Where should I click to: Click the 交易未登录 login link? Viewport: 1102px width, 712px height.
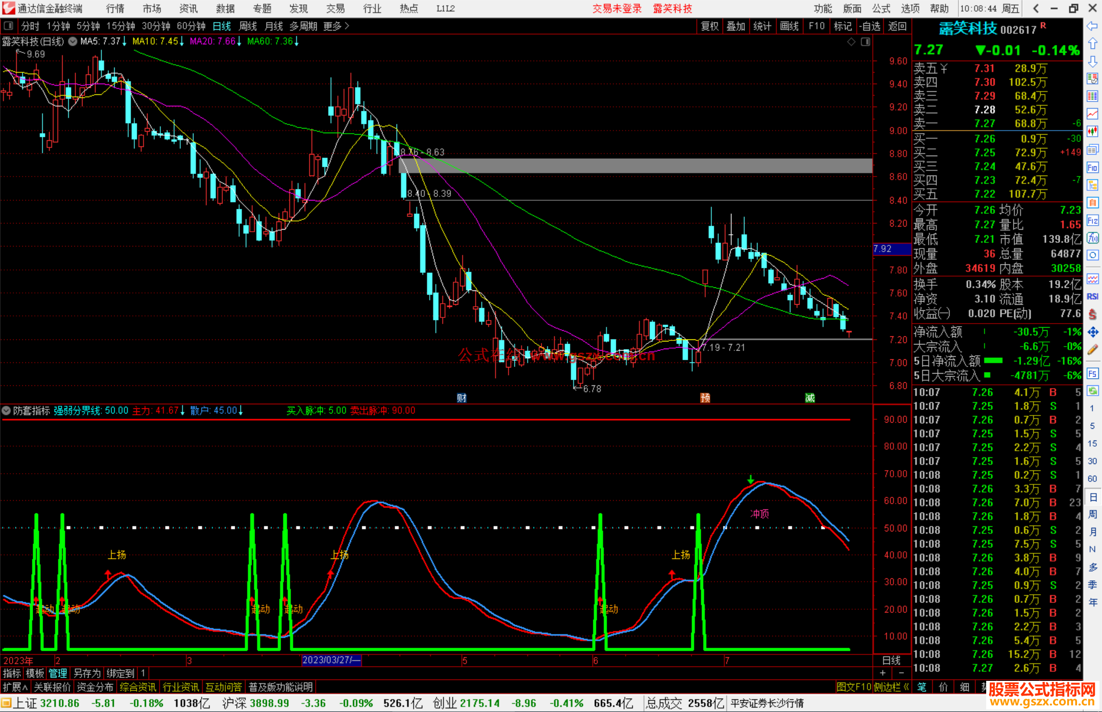pos(617,8)
